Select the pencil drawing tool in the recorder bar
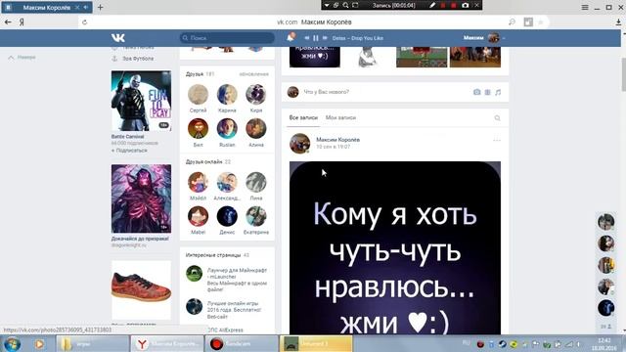 [x=432, y=5]
